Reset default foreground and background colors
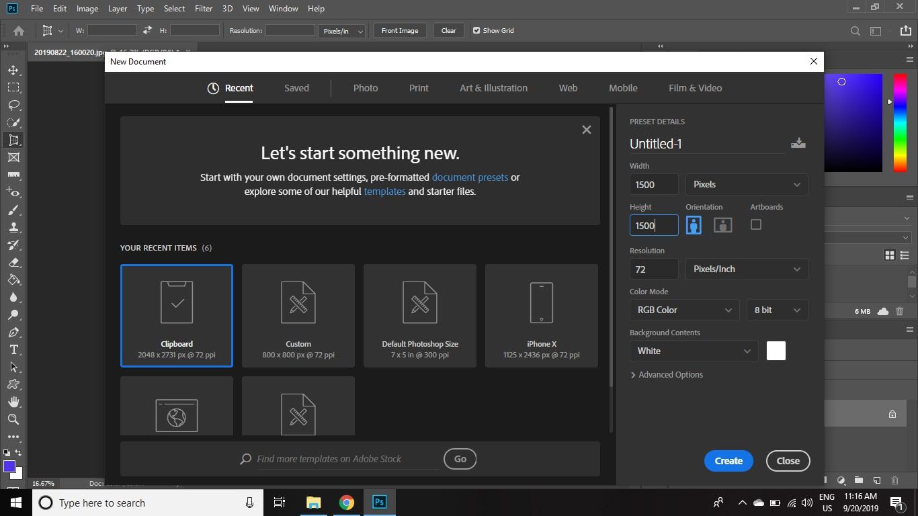918x516 pixels. point(7,453)
